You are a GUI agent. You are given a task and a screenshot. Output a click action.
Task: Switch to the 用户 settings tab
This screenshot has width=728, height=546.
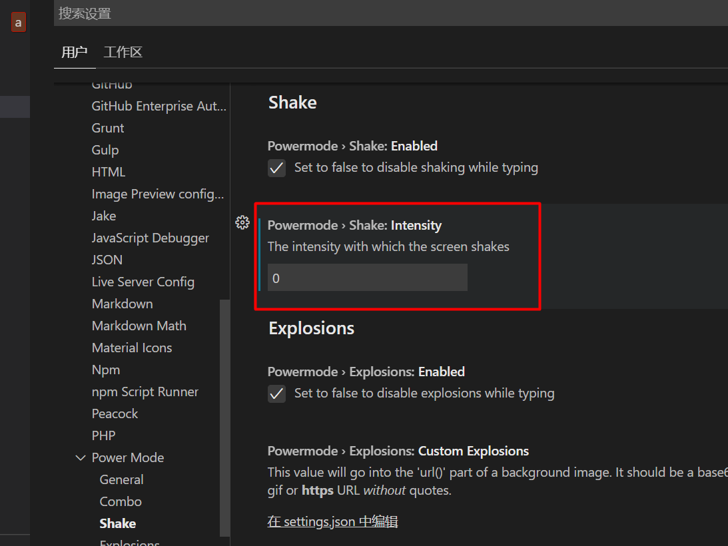coord(74,53)
